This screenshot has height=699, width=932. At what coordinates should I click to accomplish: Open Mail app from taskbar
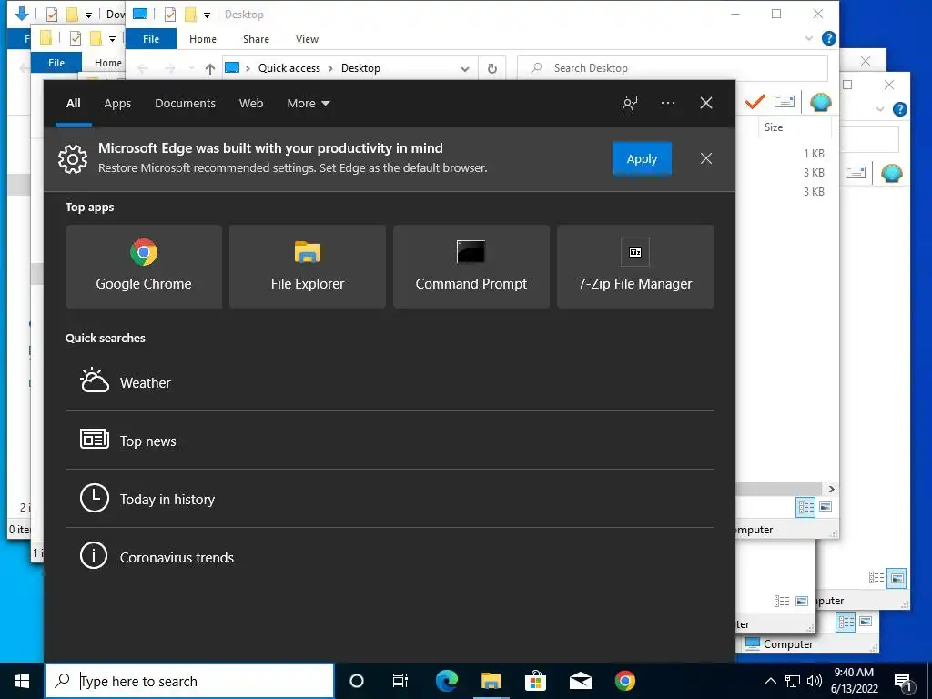(580, 681)
